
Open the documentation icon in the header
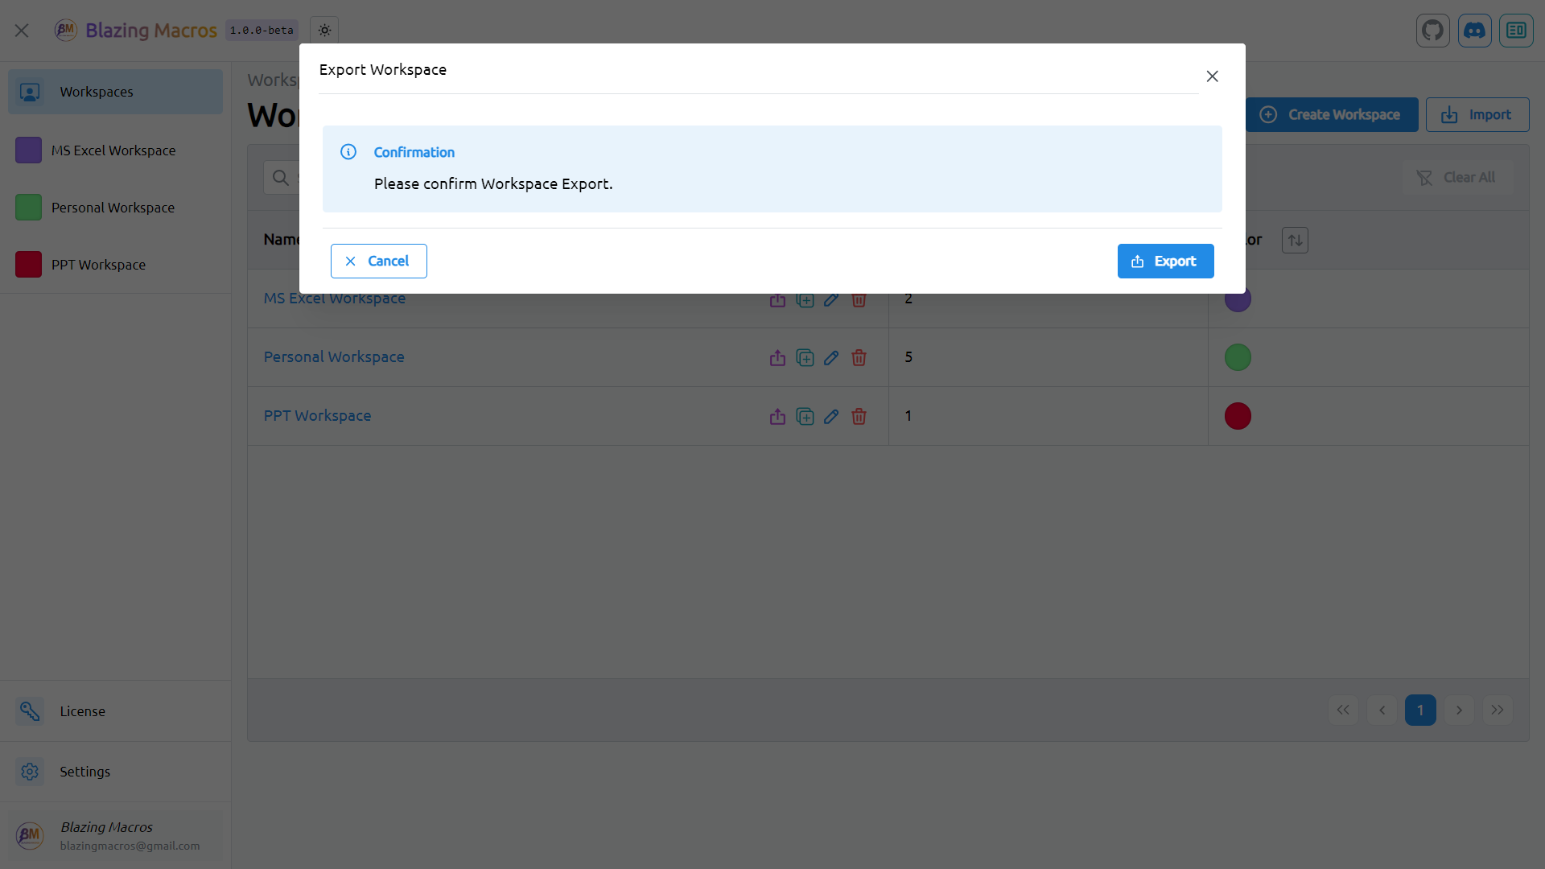[x=1516, y=31]
